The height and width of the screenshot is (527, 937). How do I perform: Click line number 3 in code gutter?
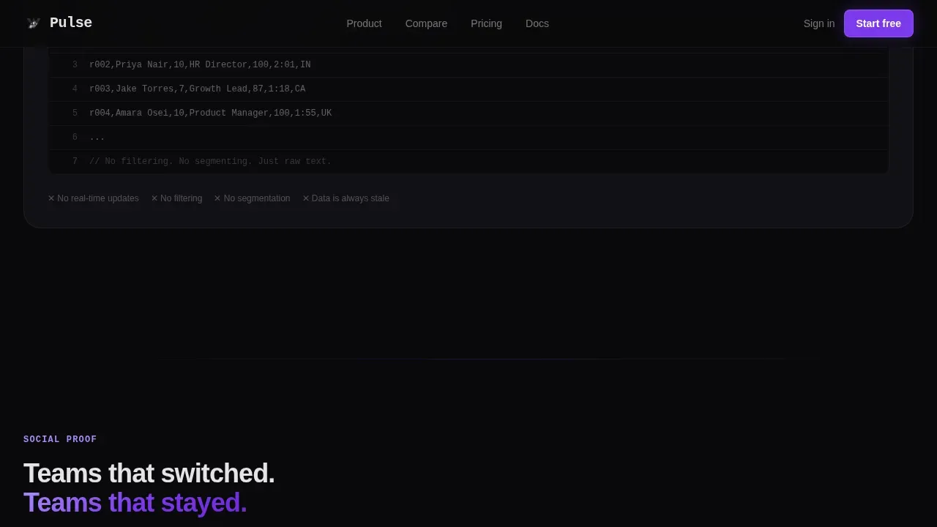75,65
